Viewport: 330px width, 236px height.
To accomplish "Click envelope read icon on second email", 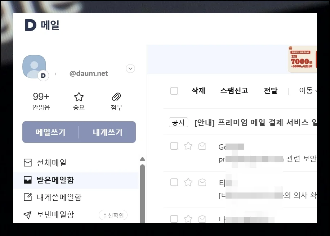I will point(202,182).
